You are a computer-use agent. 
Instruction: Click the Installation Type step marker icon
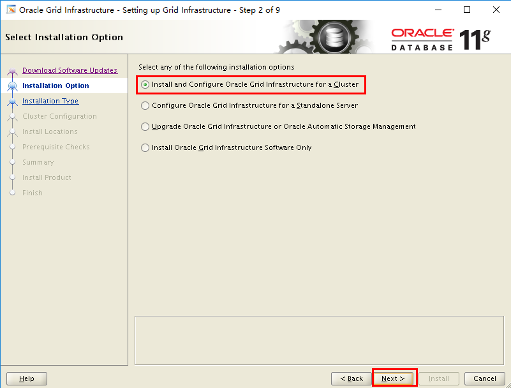(12, 101)
